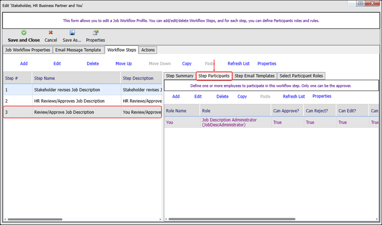Select the Job Description Administrator participant row
This screenshot has height=225, width=382.
click(229, 122)
